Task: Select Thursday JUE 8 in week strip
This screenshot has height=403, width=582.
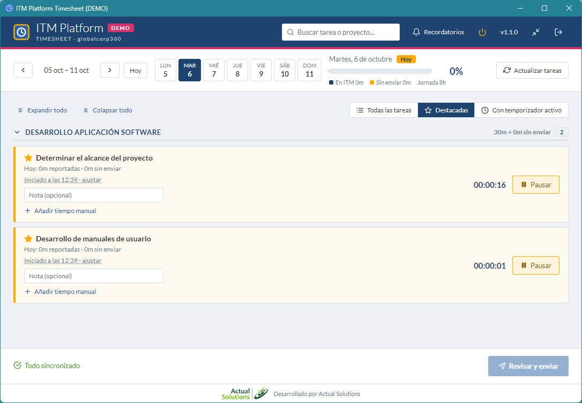Action: tap(237, 70)
